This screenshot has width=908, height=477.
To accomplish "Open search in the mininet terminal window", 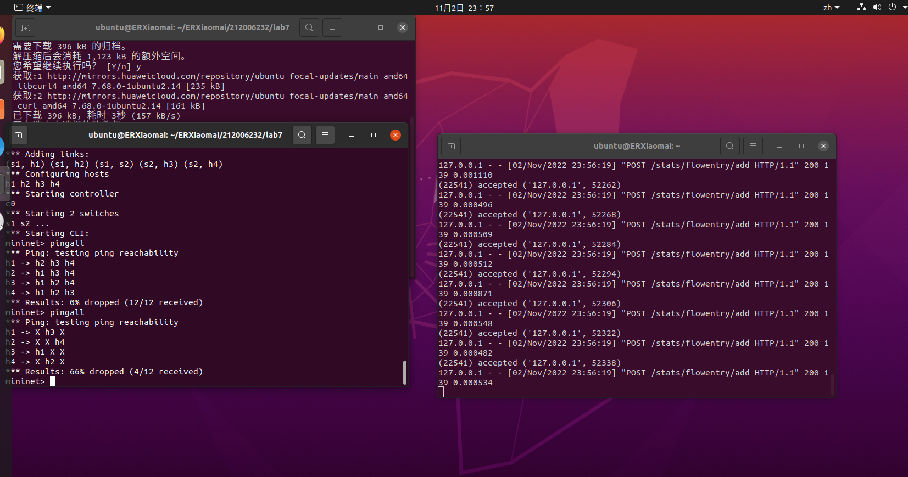I will coord(302,135).
